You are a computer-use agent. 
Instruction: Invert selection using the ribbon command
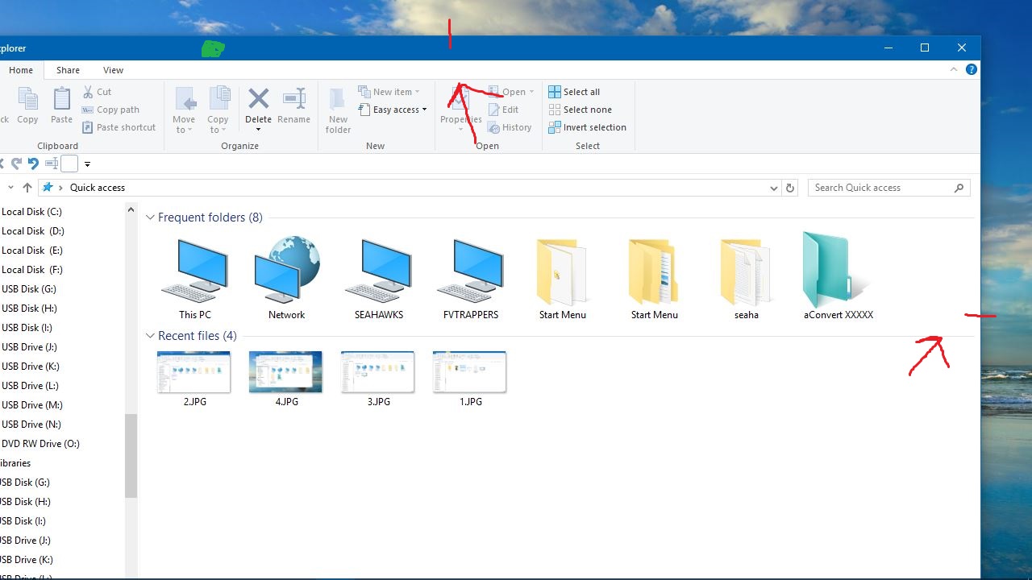tap(587, 127)
